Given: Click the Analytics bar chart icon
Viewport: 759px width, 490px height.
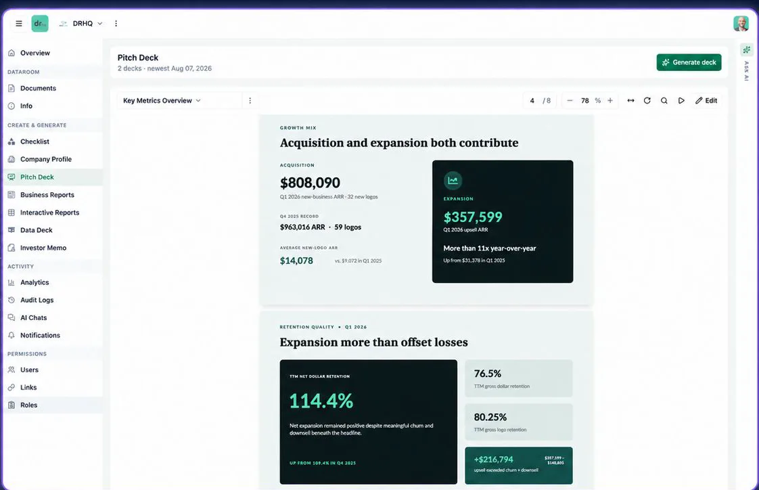Looking at the screenshot, I should [11, 282].
